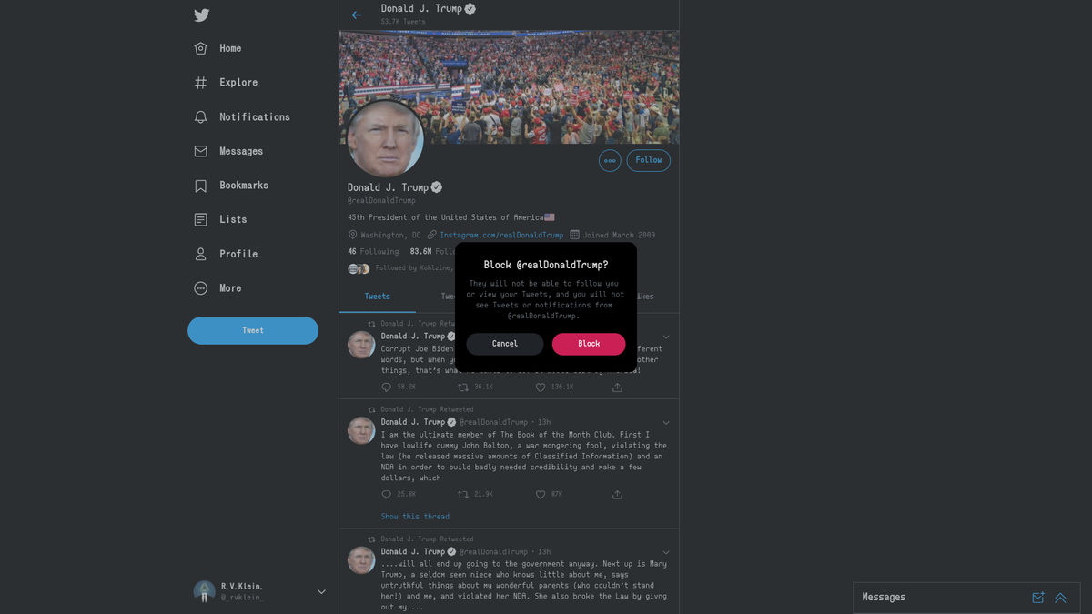Open Explore from the sidebar
This screenshot has width=1092, height=614.
click(226, 83)
